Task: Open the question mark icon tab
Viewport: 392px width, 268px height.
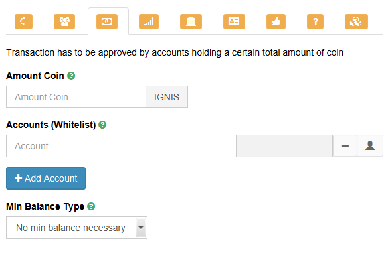Action: click(x=315, y=21)
